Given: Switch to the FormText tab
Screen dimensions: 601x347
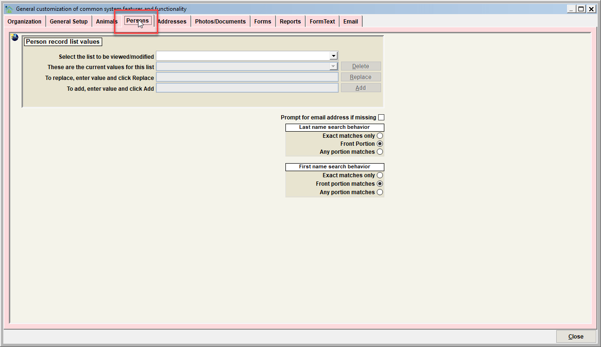Looking at the screenshot, I should tap(322, 22).
